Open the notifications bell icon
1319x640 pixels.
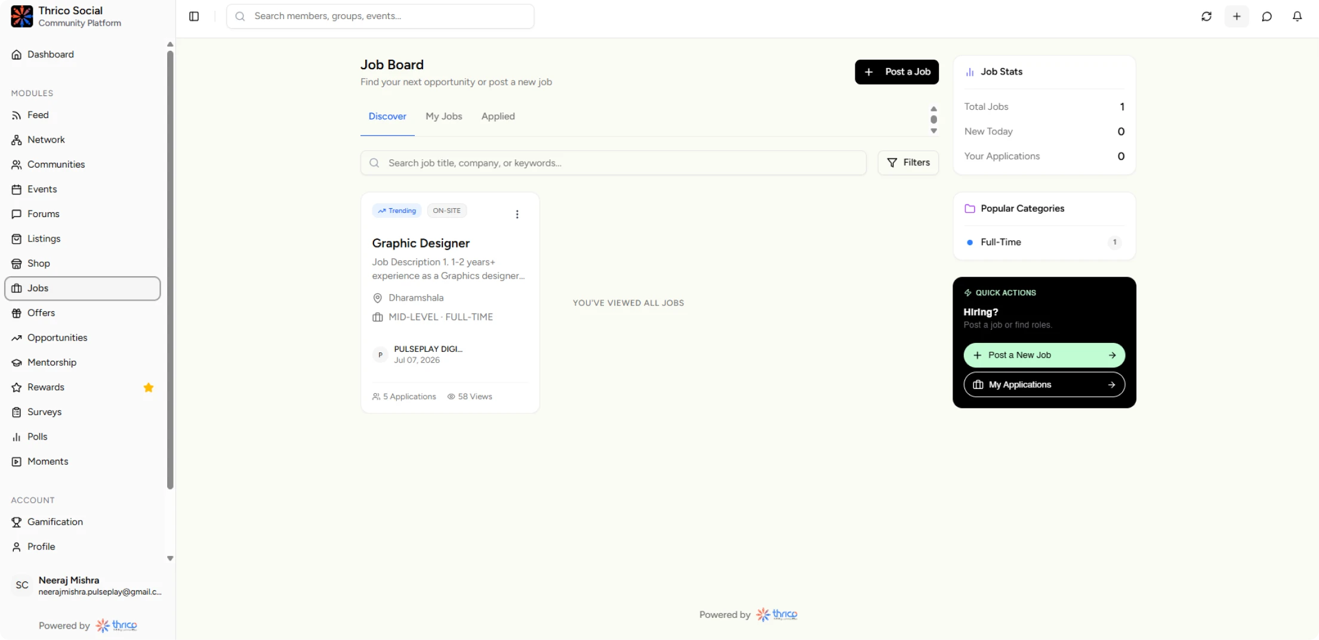pos(1297,16)
